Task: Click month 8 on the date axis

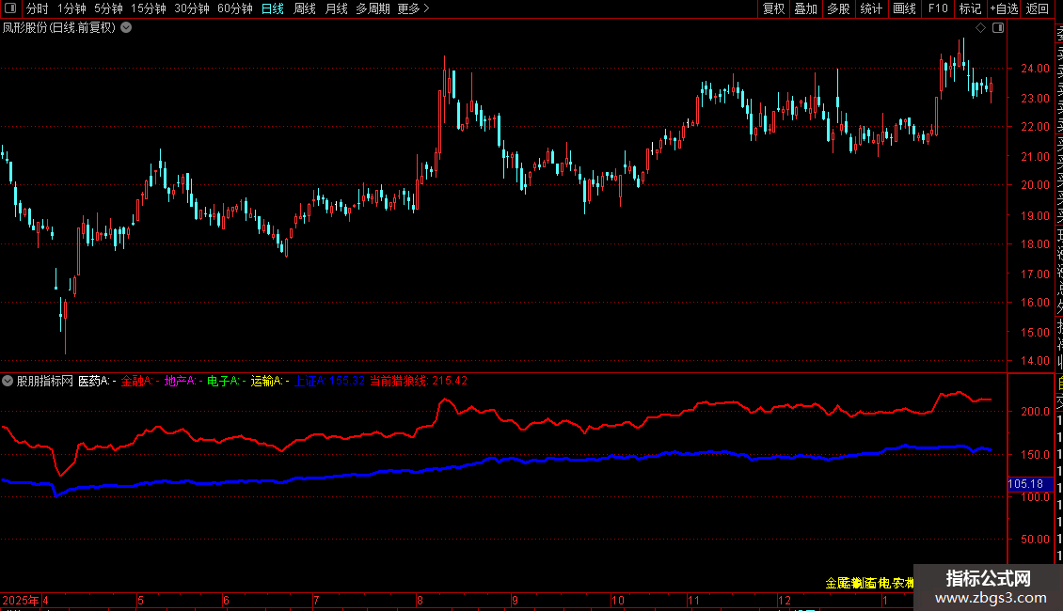Action: click(x=420, y=600)
